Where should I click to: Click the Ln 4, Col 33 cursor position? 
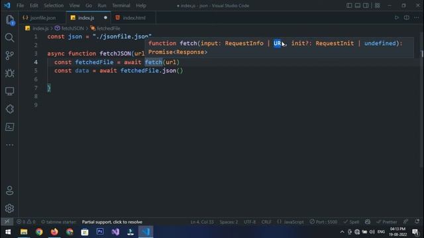point(202,222)
